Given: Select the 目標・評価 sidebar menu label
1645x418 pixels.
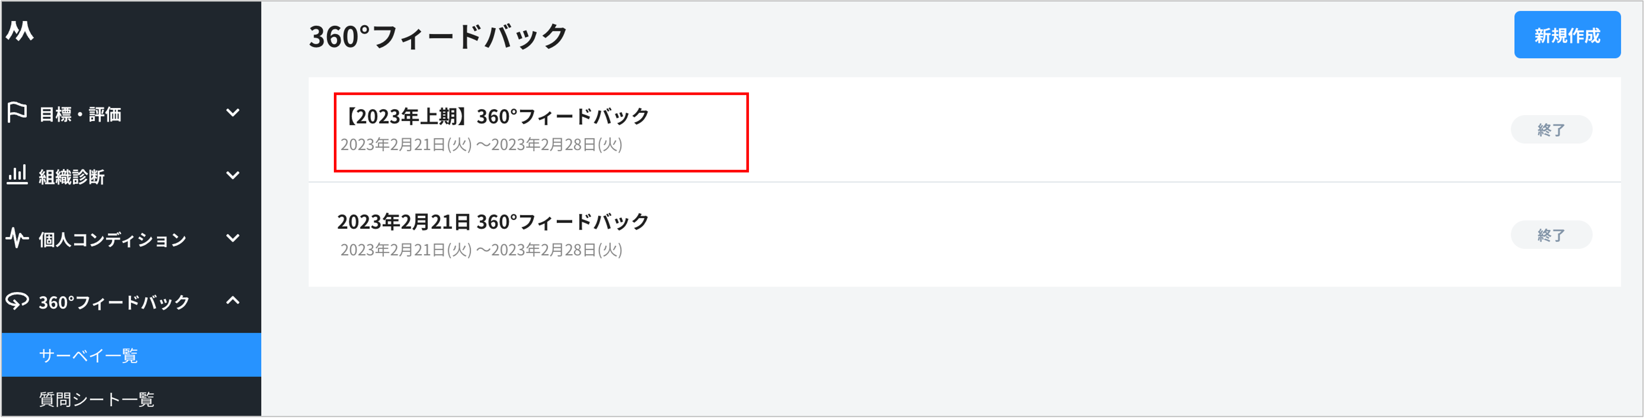Looking at the screenshot, I should 80,115.
